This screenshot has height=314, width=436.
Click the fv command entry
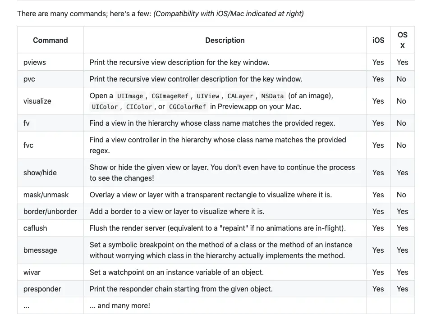pyautogui.click(x=27, y=123)
